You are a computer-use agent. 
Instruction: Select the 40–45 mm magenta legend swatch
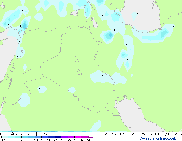click(78, 137)
